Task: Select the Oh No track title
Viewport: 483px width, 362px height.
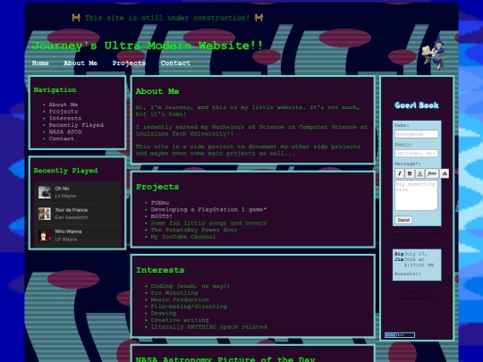Action: point(62,189)
